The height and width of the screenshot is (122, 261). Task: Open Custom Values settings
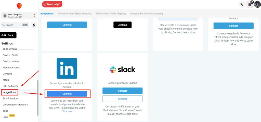point(11,61)
